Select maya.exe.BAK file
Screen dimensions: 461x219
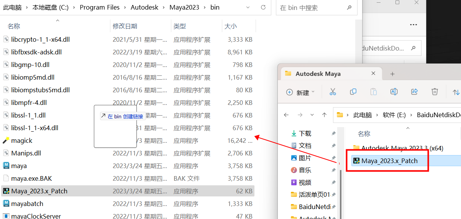click(x=31, y=178)
